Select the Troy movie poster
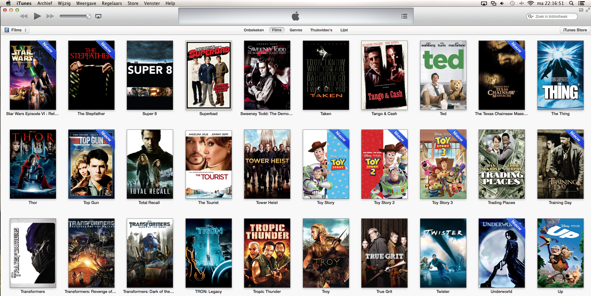Viewport: 591px width, 296px height. [x=326, y=253]
